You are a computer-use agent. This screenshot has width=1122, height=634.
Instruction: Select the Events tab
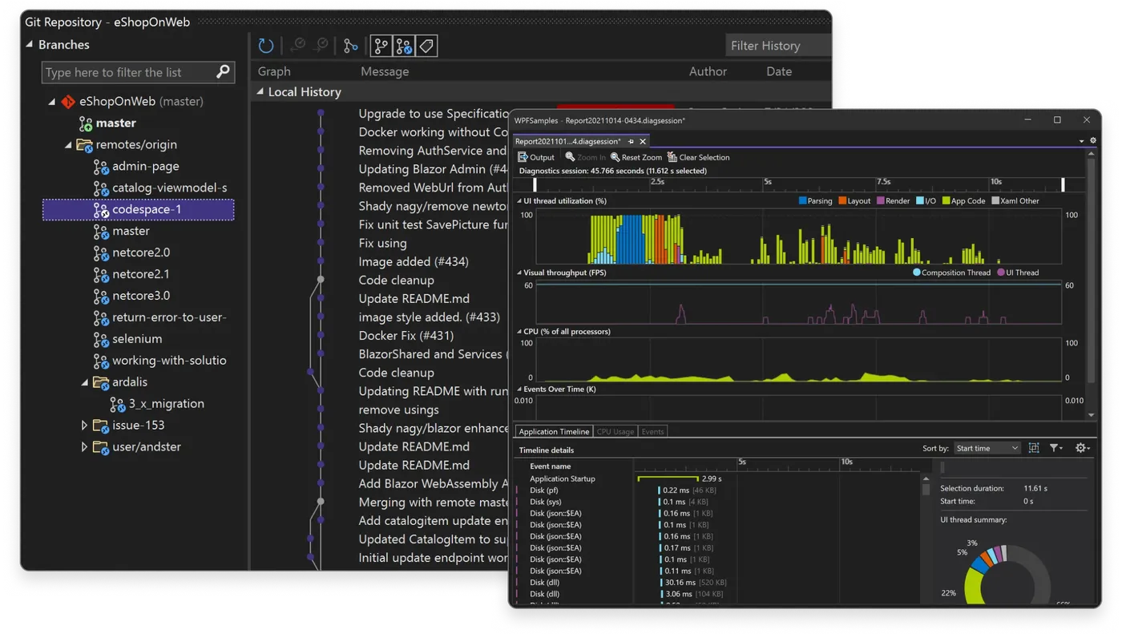tap(652, 431)
